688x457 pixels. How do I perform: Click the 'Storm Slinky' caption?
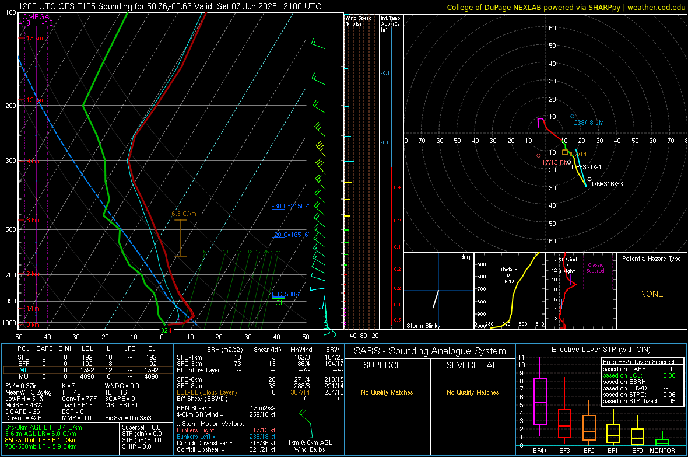(x=423, y=326)
